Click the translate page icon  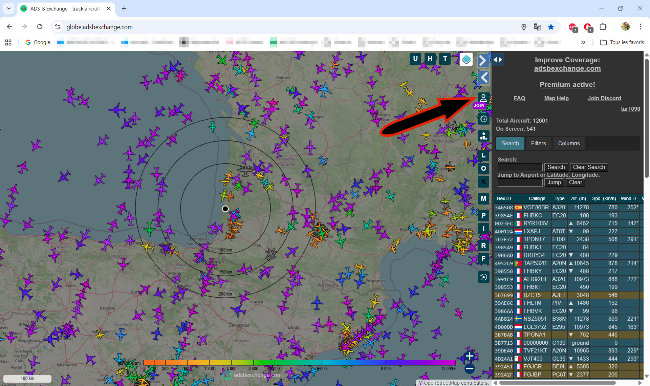pos(537,27)
